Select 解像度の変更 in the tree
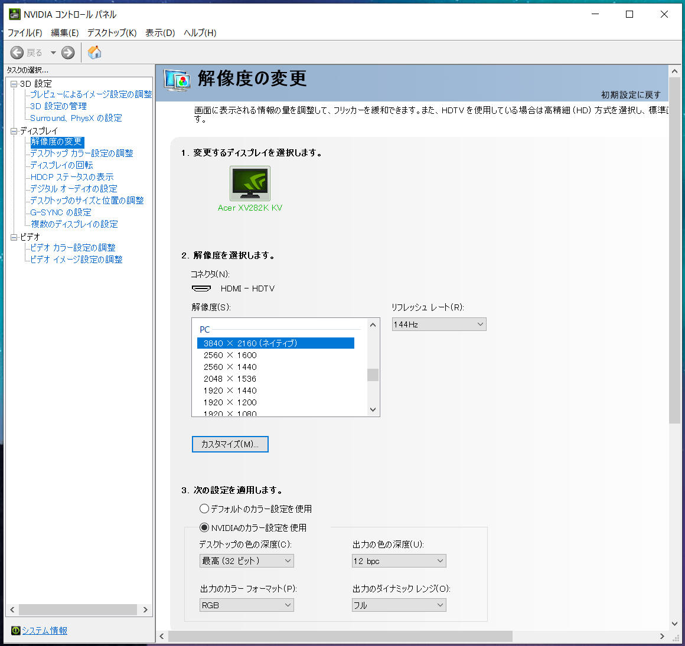The height and width of the screenshot is (646, 685). coord(56,142)
